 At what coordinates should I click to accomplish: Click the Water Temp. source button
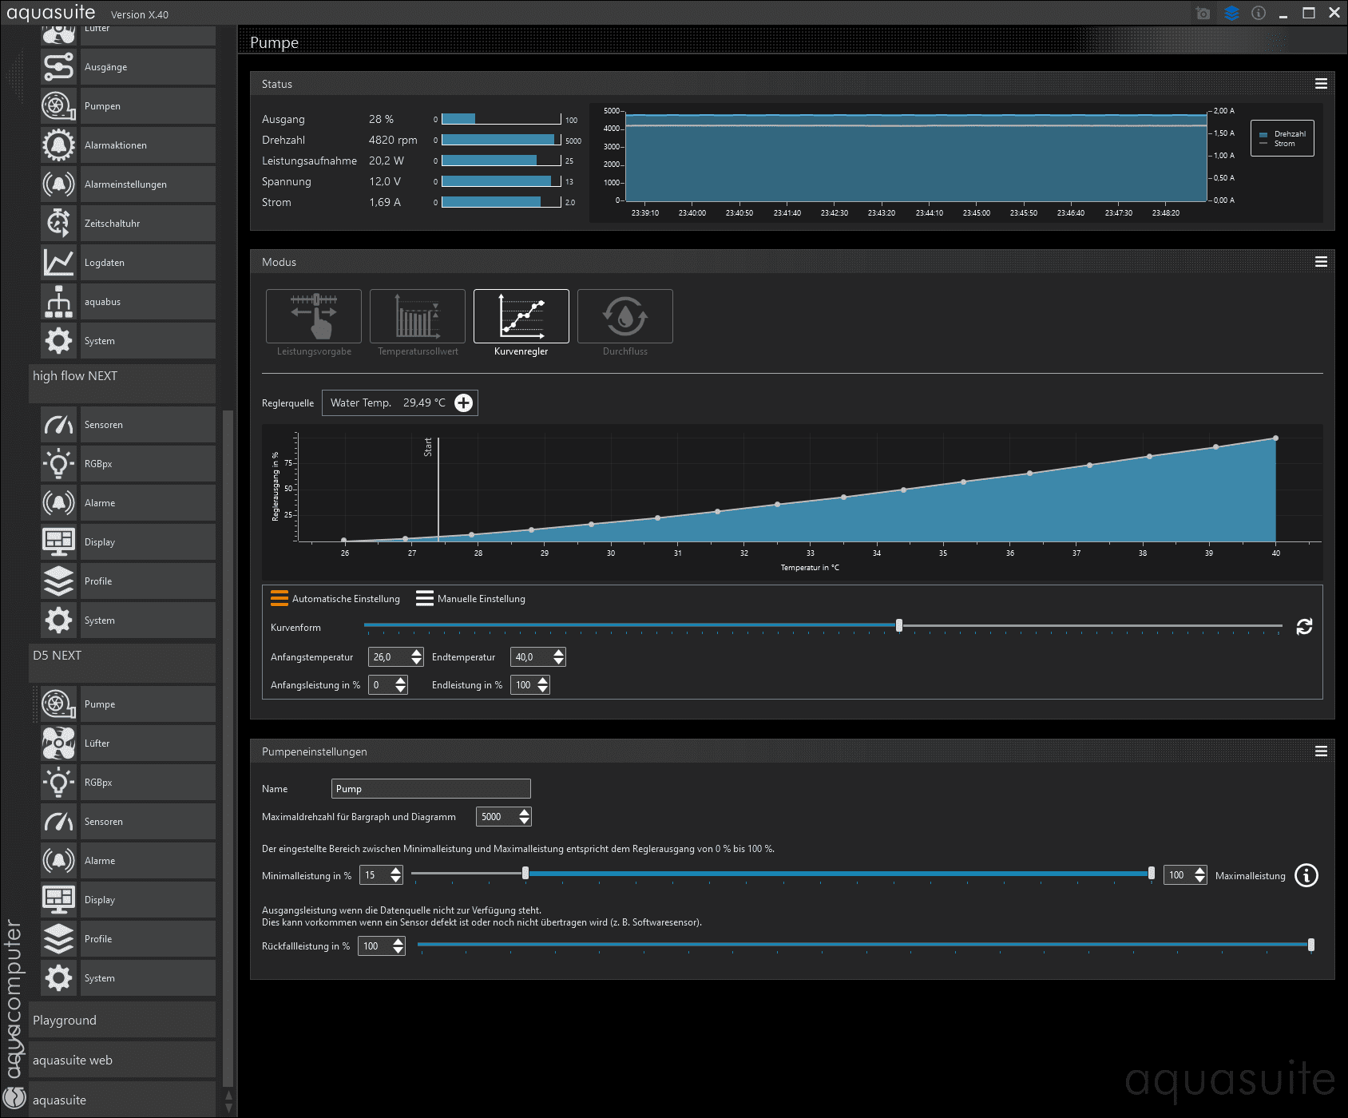pos(399,403)
